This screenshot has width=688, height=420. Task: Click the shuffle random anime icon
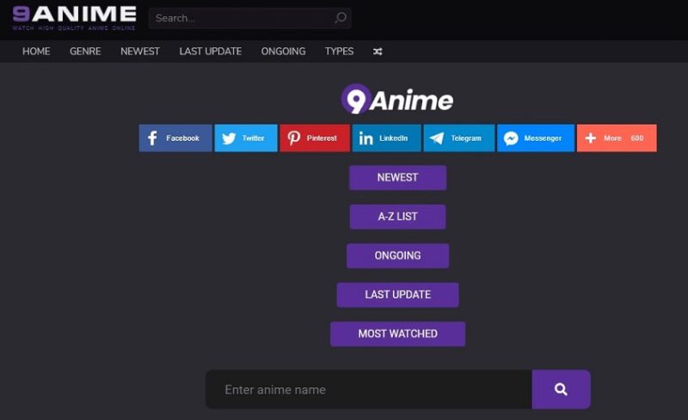[x=378, y=52]
